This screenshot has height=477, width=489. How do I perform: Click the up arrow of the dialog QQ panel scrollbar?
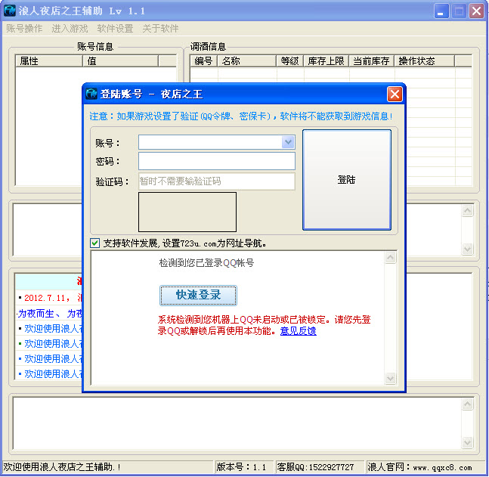pyautogui.click(x=391, y=257)
